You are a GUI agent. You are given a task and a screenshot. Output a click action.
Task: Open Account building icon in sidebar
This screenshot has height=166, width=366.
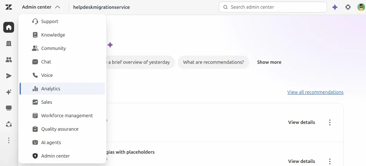click(9, 44)
